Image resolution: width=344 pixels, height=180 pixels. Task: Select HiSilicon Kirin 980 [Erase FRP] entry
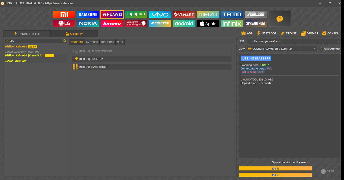coord(30,55)
